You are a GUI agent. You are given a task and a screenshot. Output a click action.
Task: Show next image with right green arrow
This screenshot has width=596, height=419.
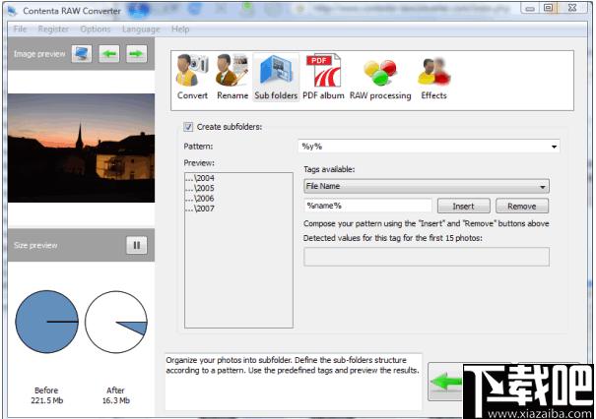[137, 54]
